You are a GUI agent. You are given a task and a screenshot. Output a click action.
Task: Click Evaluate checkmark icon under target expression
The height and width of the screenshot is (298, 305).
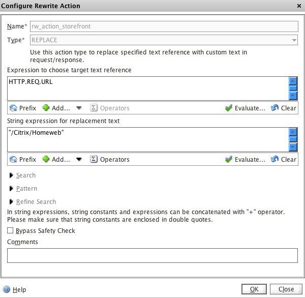229,108
